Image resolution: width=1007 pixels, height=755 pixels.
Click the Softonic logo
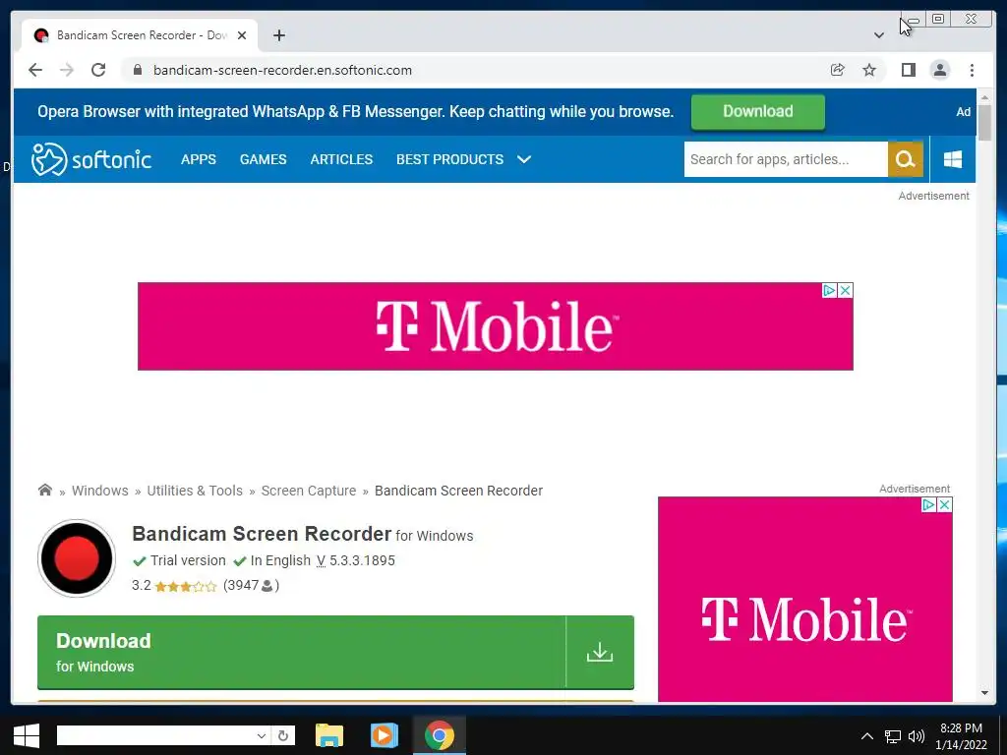click(91, 159)
